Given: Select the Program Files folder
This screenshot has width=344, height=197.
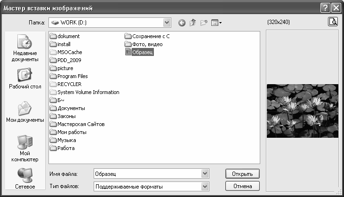Looking at the screenshot, I should click(x=72, y=76).
